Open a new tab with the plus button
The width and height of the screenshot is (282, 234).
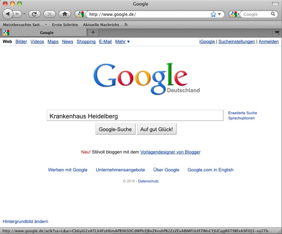pyautogui.click(x=93, y=32)
